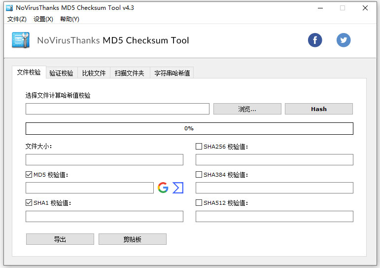Viewport: 380px width, 268px height.
Task: Click the SHA384 checksum output field
Action: click(275, 188)
